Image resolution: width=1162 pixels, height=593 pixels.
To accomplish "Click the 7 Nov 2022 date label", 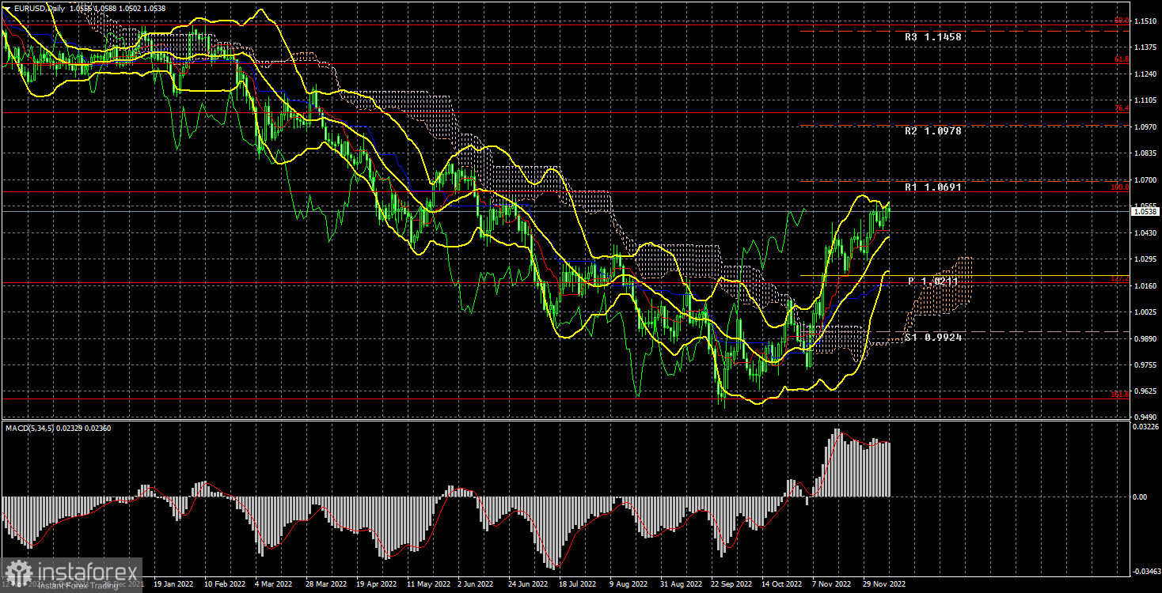I will pyautogui.click(x=833, y=584).
